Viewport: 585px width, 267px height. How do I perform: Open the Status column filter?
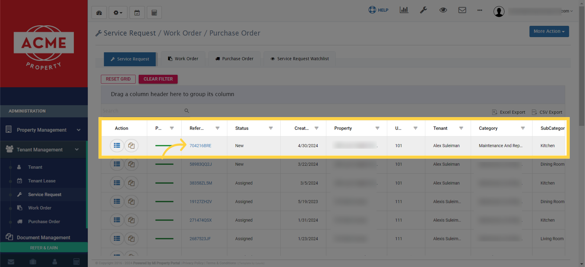[x=271, y=128]
